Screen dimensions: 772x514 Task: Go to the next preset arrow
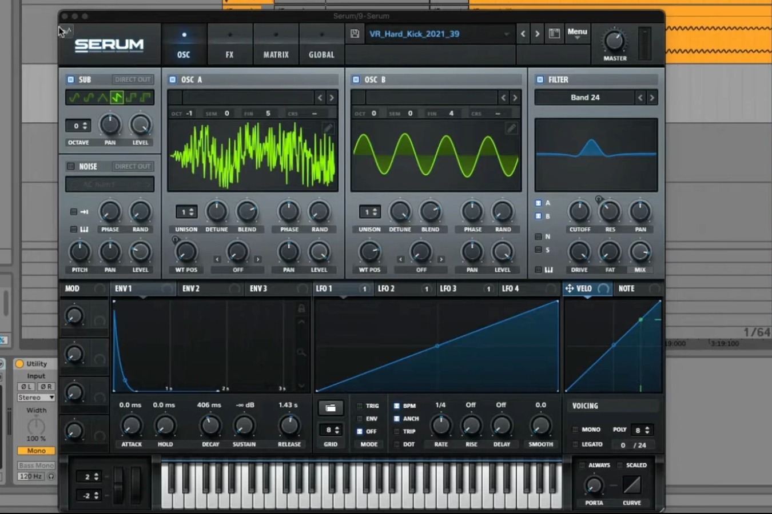[x=537, y=34]
